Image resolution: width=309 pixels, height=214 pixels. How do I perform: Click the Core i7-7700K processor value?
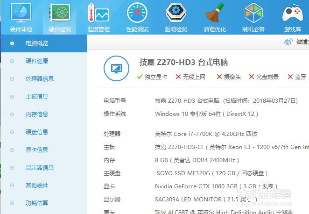pos(206,134)
